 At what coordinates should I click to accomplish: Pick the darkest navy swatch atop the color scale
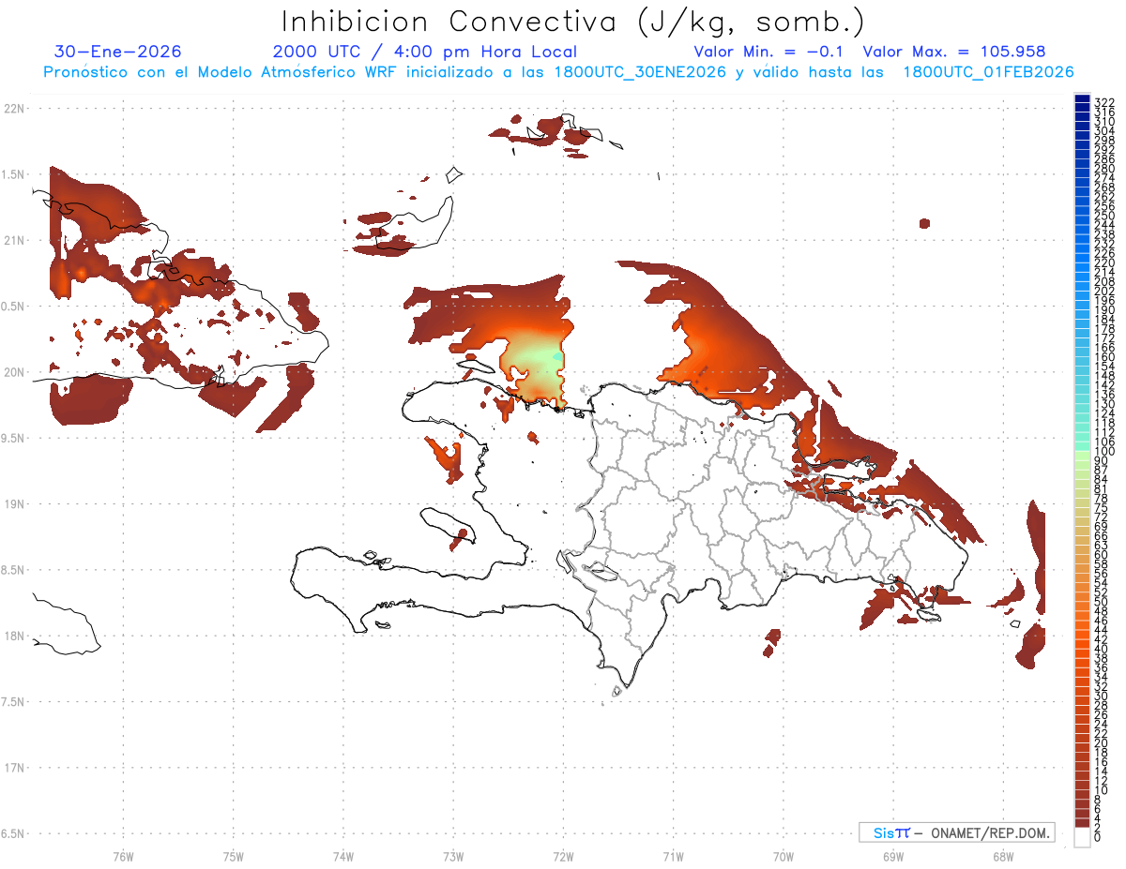click(1082, 98)
